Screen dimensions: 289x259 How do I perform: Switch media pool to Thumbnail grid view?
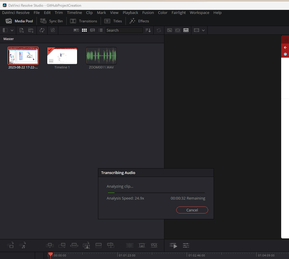click(x=84, y=30)
